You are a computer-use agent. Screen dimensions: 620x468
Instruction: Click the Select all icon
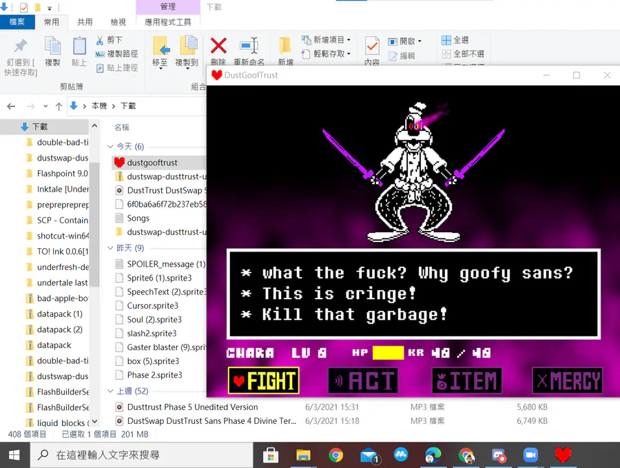(446, 40)
